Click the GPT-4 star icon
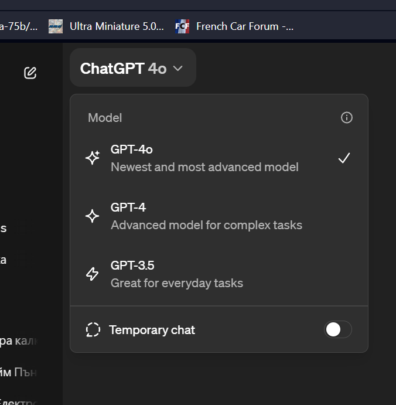 coord(92,216)
